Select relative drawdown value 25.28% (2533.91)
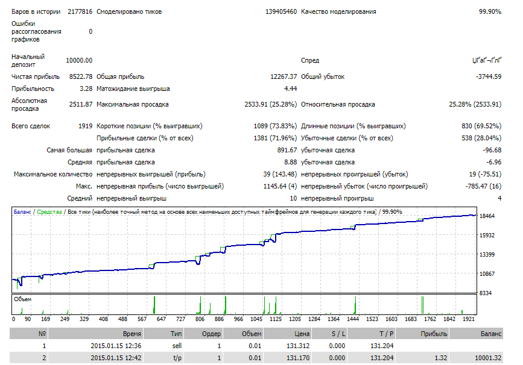Image resolution: width=523 pixels, height=365 pixels. click(475, 105)
